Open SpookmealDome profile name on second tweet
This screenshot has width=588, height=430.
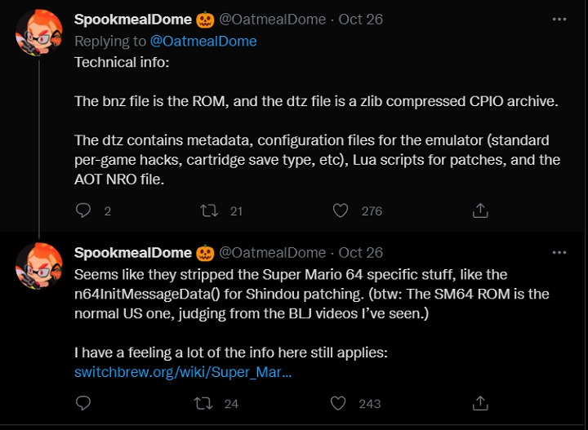pos(133,253)
